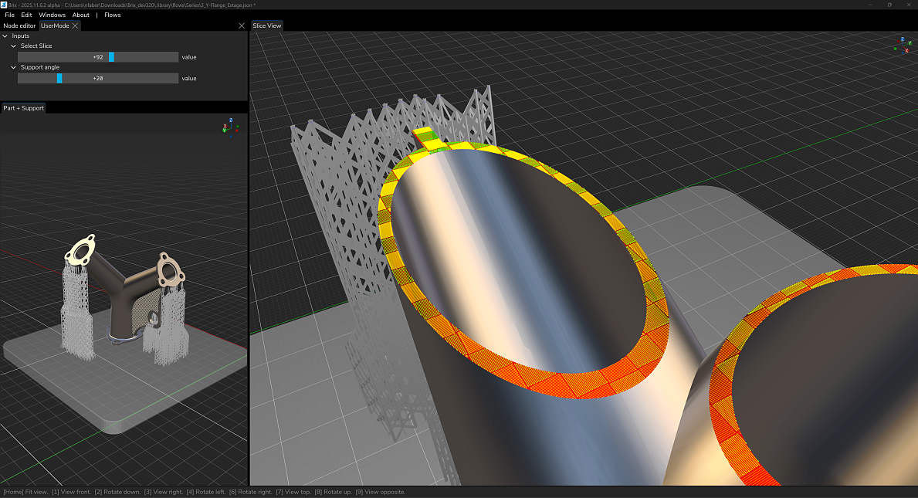The image size is (918, 498).
Task: Open the Windows menu
Action: pyautogui.click(x=52, y=14)
